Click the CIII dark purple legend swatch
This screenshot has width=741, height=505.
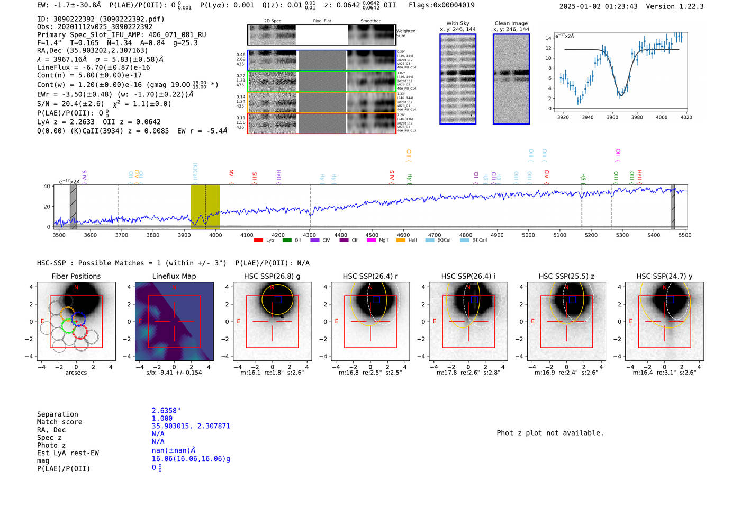click(x=344, y=241)
